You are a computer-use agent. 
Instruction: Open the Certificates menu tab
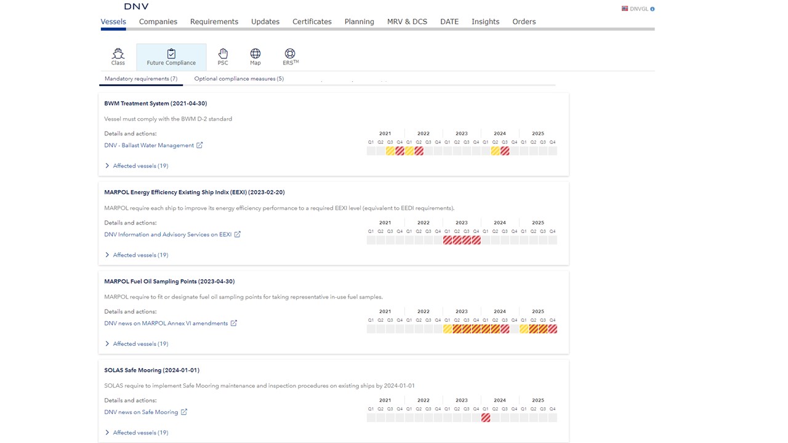[x=312, y=22]
